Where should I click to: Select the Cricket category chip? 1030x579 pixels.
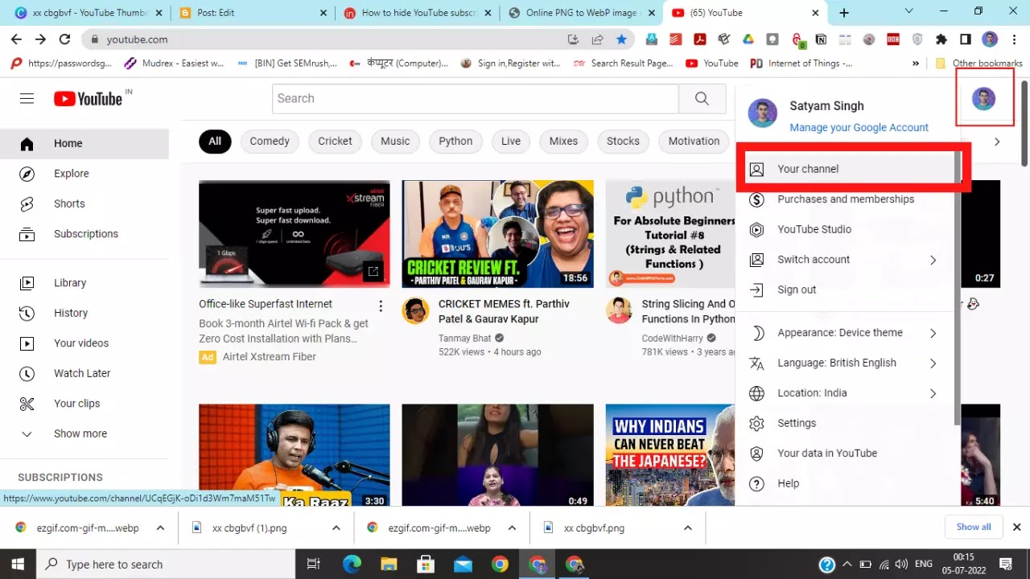pos(335,142)
